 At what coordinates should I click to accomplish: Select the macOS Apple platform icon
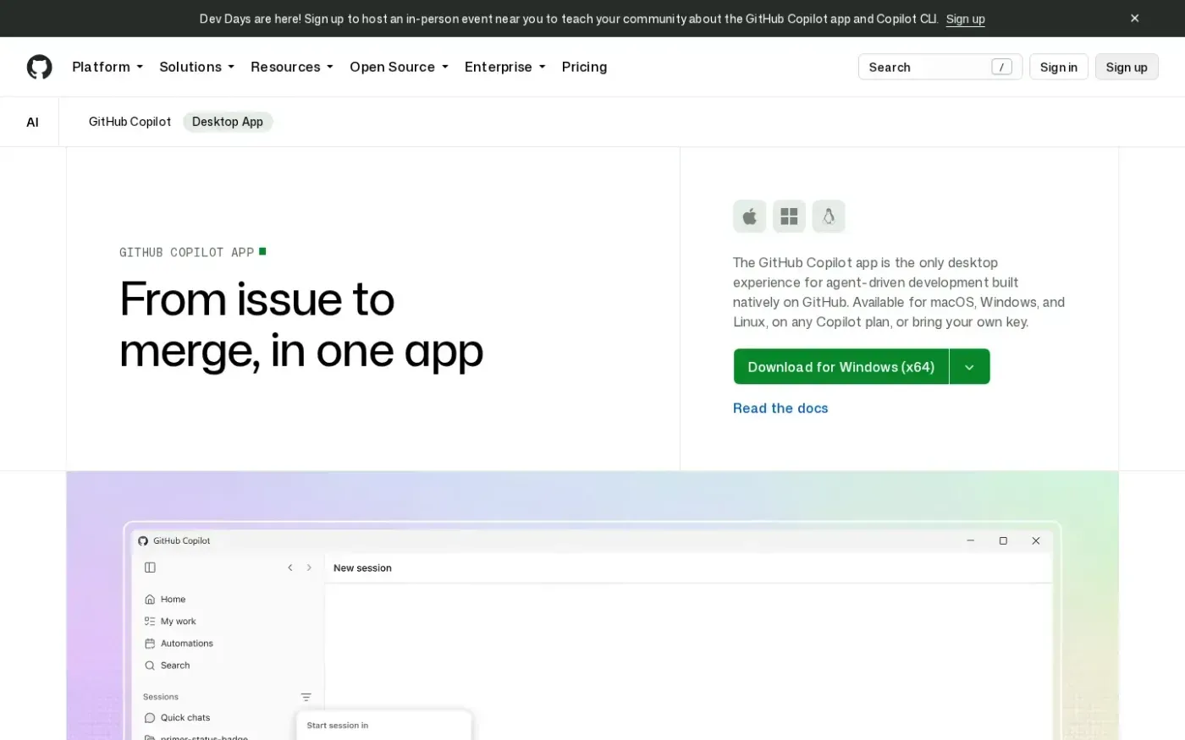pos(749,217)
